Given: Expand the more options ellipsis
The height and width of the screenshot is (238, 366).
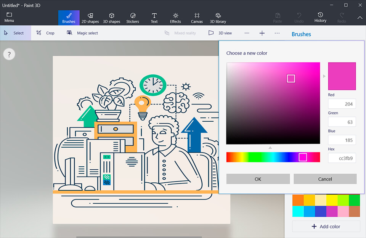Looking at the screenshot, I should coord(277,33).
